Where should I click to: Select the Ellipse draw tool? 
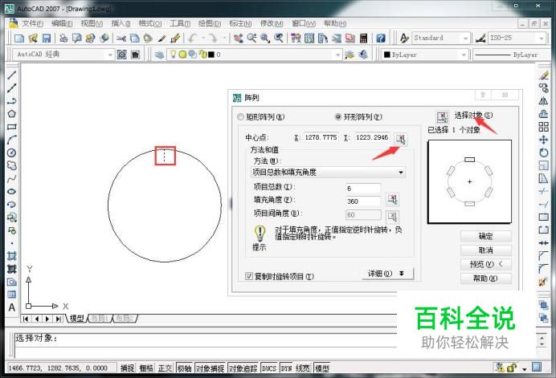pos(12,191)
